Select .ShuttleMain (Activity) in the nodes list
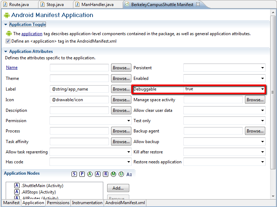This screenshot has width=277, height=207. point(42,186)
